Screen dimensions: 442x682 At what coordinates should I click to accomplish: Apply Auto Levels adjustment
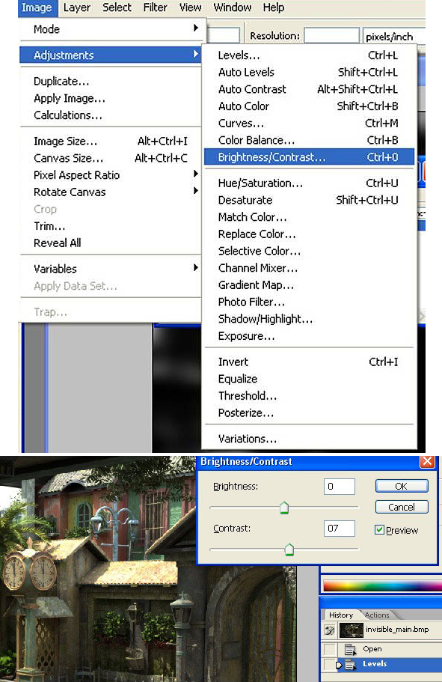coord(309,72)
